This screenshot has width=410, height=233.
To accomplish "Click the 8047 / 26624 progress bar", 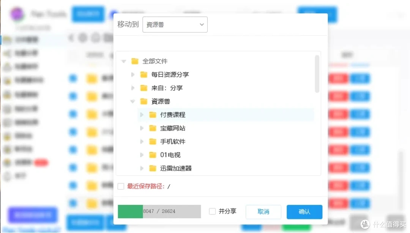I will (x=159, y=211).
